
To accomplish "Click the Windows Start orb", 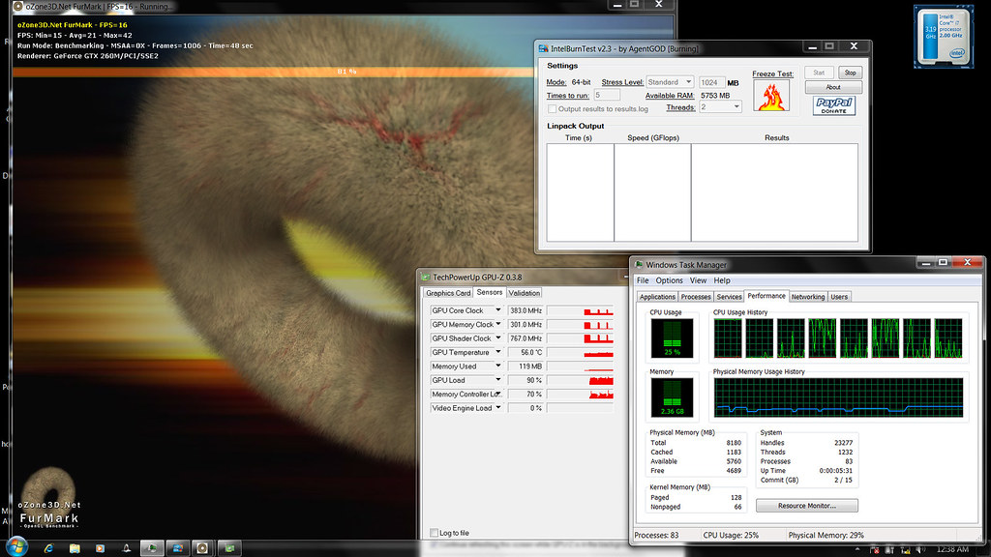I will click(18, 547).
